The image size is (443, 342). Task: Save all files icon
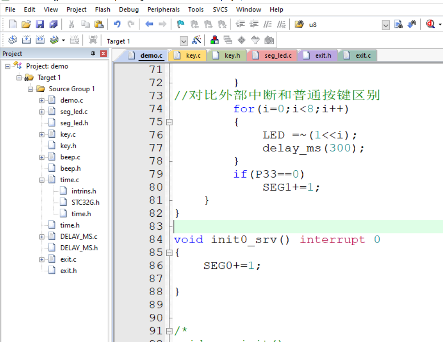pyautogui.click(x=53, y=24)
